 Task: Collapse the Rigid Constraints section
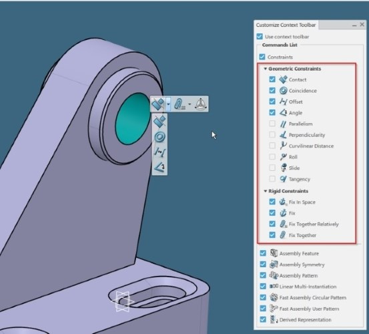click(265, 191)
